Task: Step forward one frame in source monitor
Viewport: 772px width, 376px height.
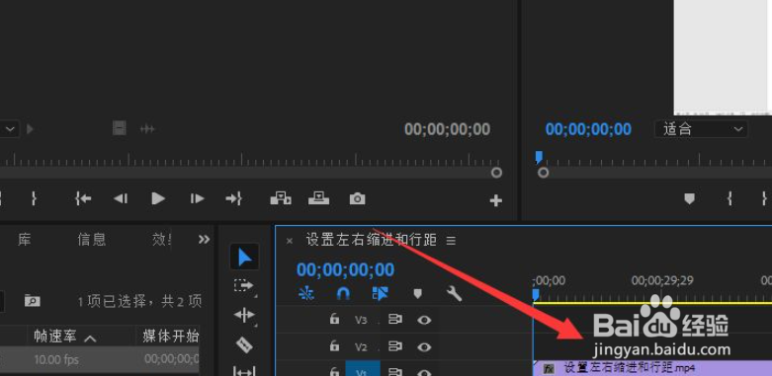Action: pos(197,198)
